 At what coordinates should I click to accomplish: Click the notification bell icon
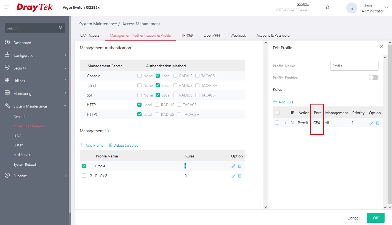327,8
